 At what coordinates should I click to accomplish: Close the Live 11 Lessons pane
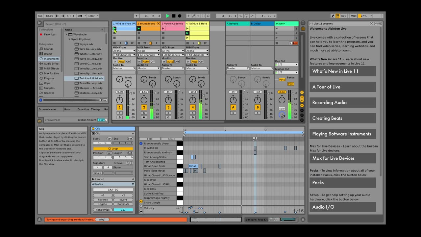[x=311, y=23]
